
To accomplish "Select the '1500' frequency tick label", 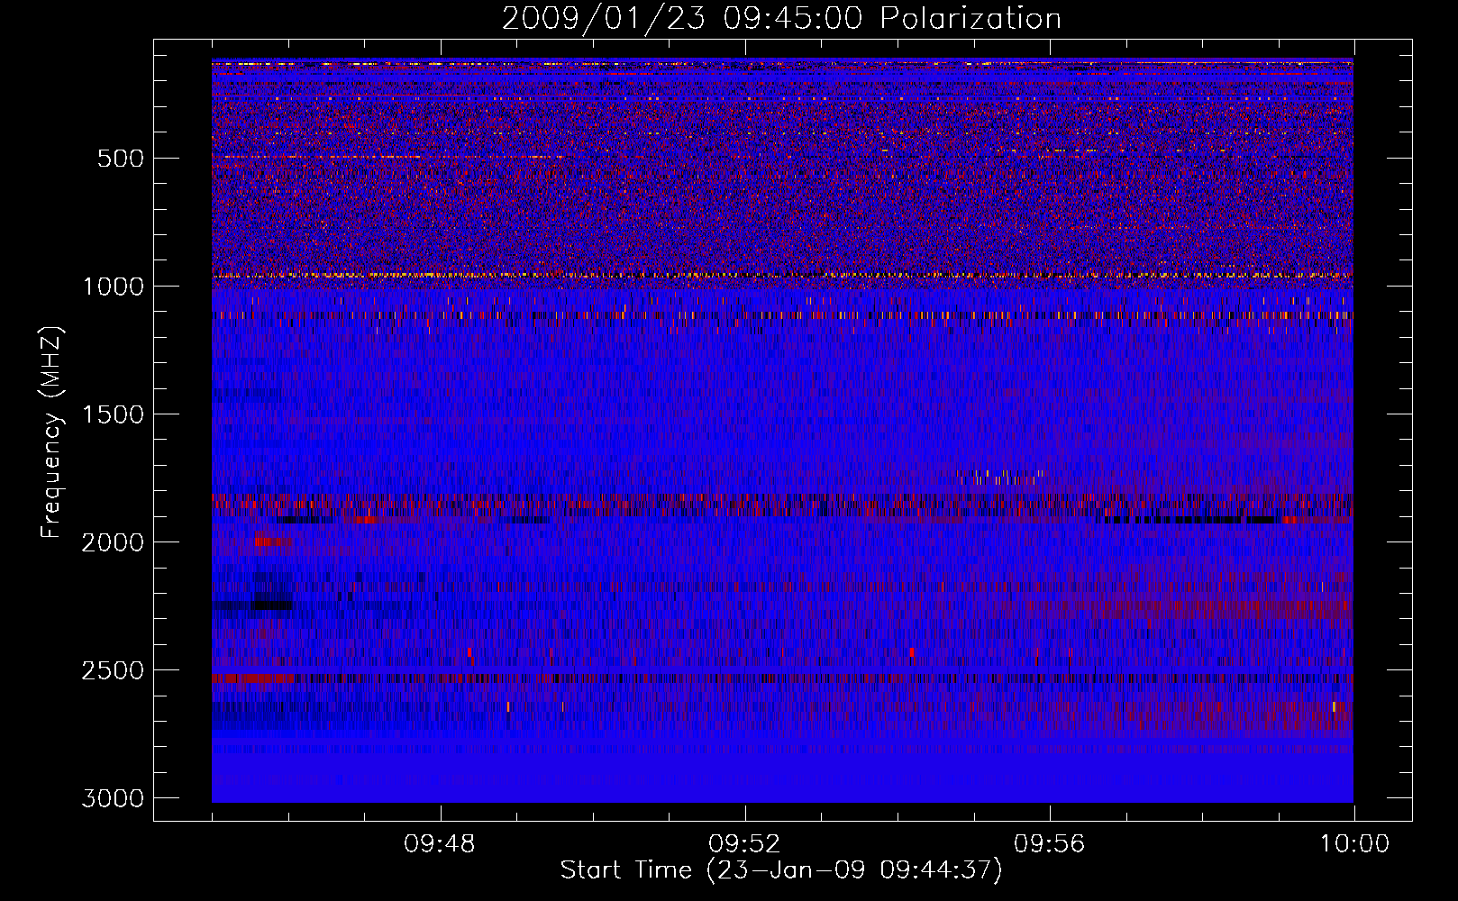I will coord(113,414).
